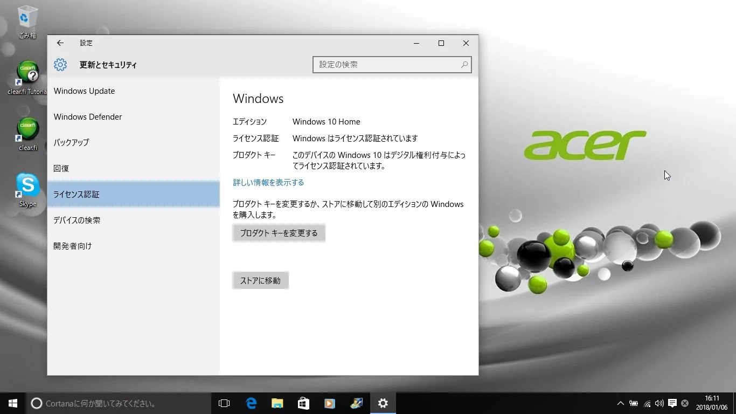Viewport: 736px width, 414px height.
Task: Click the Windows heading
Action: tap(258, 99)
